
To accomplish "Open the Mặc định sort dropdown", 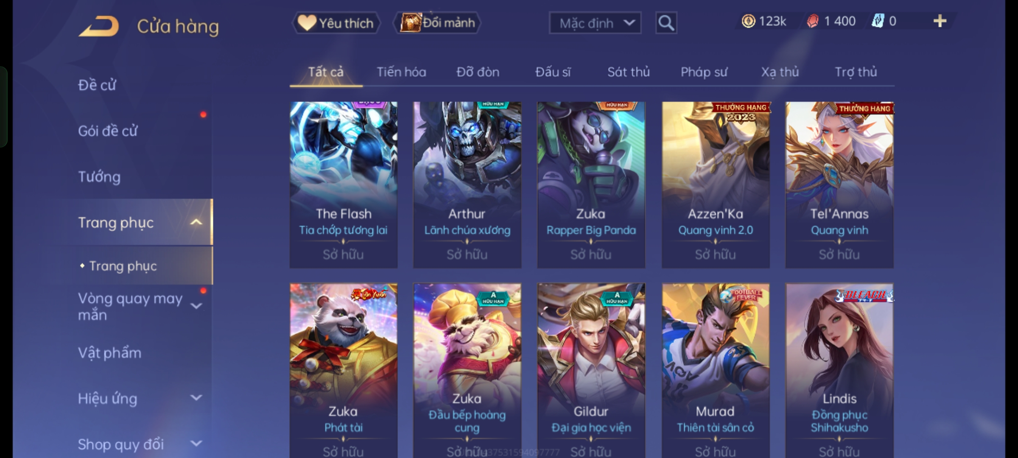I will click(595, 23).
